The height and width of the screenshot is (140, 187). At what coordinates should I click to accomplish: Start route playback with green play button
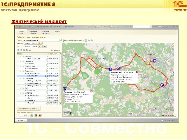[x=32, y=115]
